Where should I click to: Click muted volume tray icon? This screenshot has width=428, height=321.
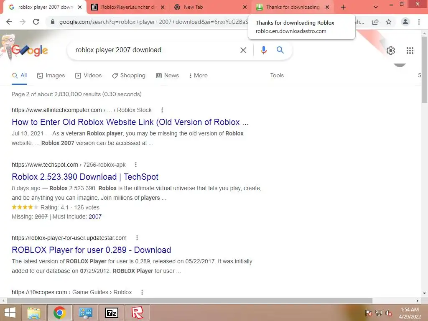pyautogui.click(x=389, y=313)
